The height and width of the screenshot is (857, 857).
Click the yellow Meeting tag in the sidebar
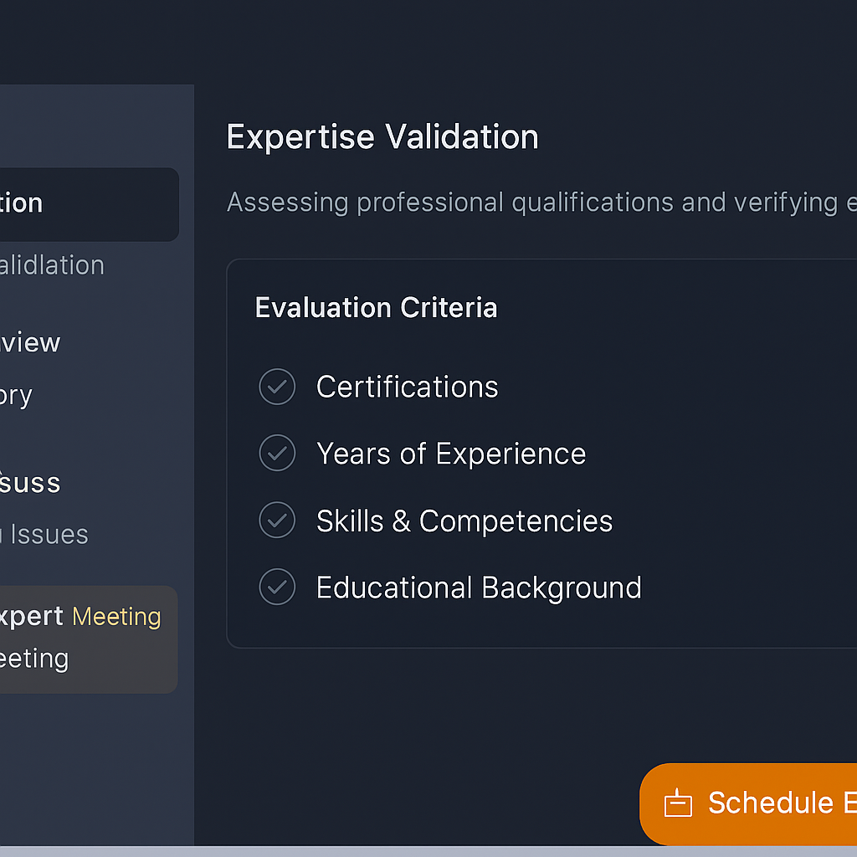point(116,617)
